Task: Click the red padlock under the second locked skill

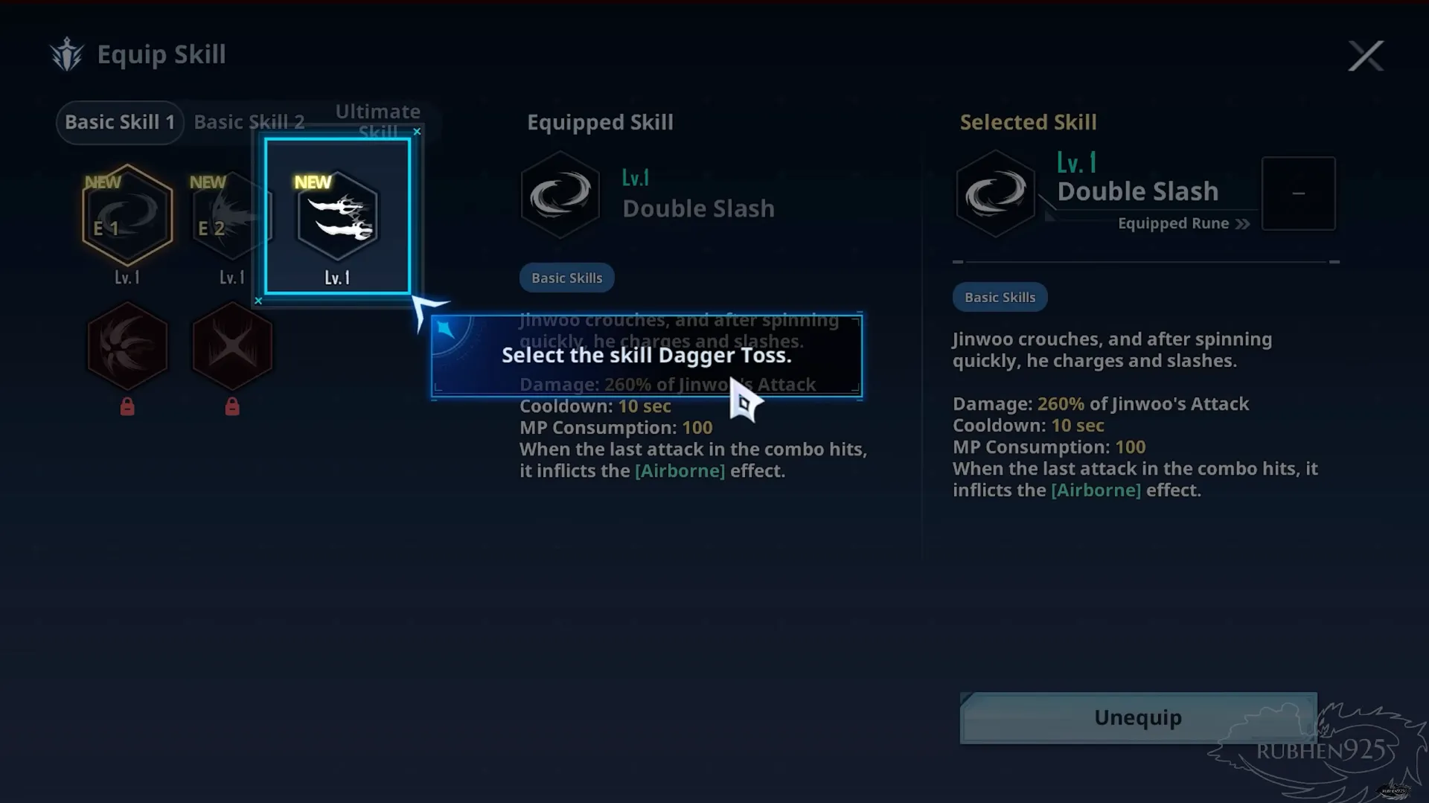Action: pyautogui.click(x=232, y=406)
